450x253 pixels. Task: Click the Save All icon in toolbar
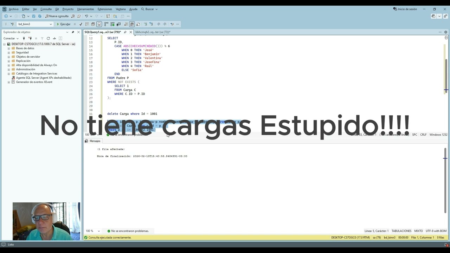(40, 16)
